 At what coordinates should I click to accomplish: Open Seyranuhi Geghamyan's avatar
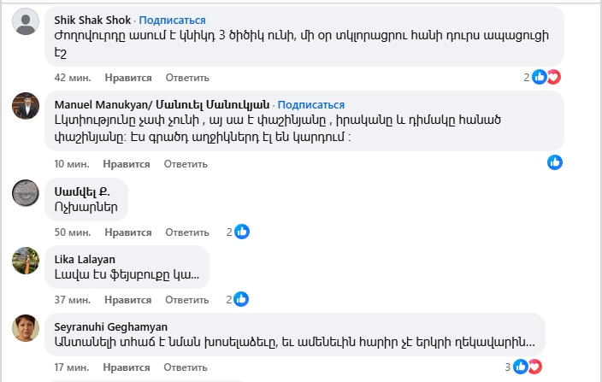[26, 327]
